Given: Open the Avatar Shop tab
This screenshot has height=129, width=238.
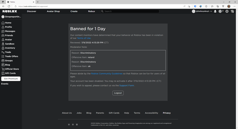Looking at the screenshot, I should coord(53,11).
